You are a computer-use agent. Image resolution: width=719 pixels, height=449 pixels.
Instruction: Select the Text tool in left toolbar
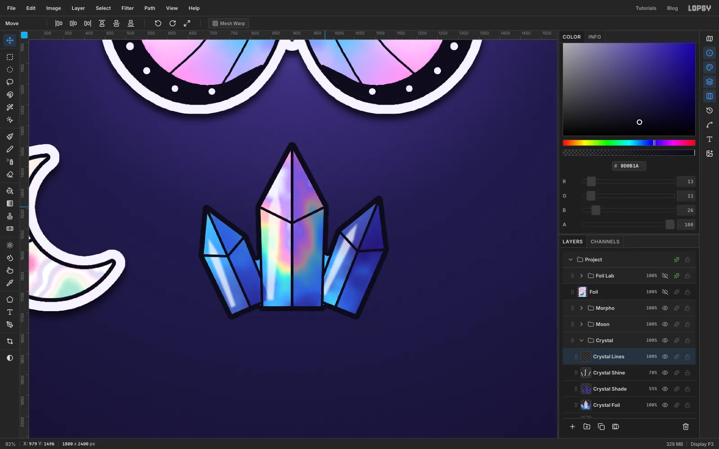tap(10, 312)
